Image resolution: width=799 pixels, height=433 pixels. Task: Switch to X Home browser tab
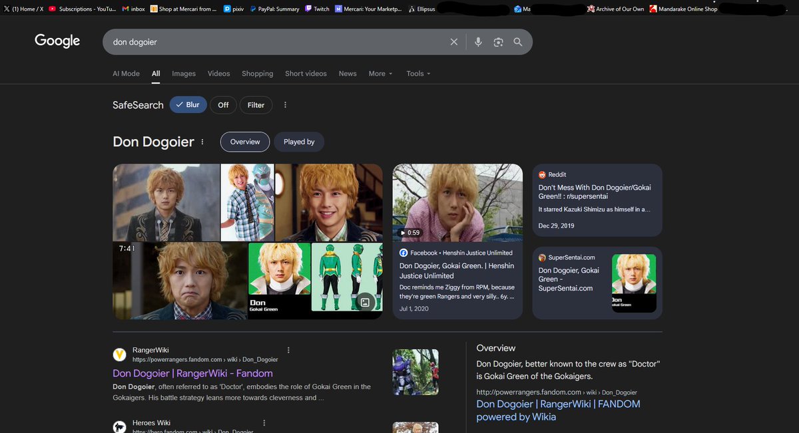pos(23,9)
